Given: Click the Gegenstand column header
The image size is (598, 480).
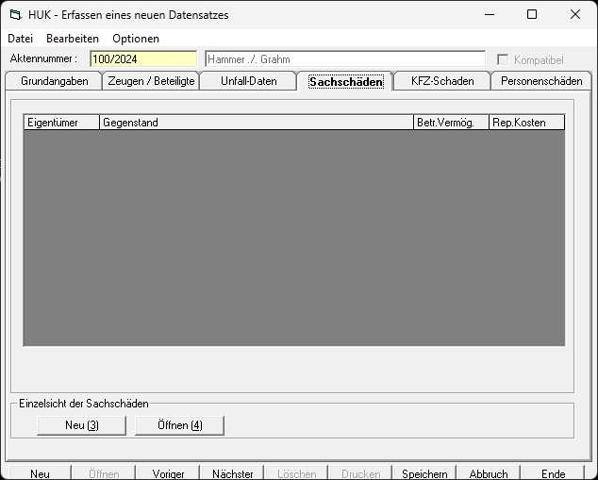Looking at the screenshot, I should click(257, 123).
